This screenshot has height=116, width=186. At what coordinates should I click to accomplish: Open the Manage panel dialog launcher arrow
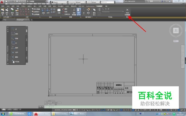[80, 17]
